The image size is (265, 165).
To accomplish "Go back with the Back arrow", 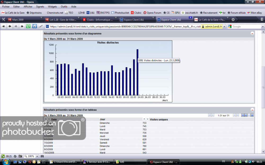I will [x=10, y=26].
